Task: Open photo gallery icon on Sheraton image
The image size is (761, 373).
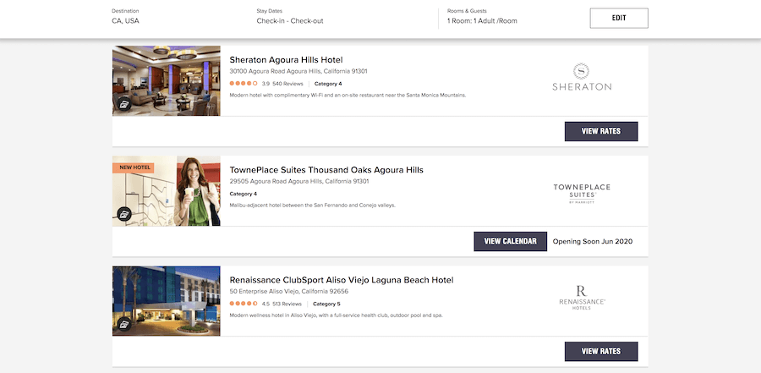Action: tap(123, 104)
